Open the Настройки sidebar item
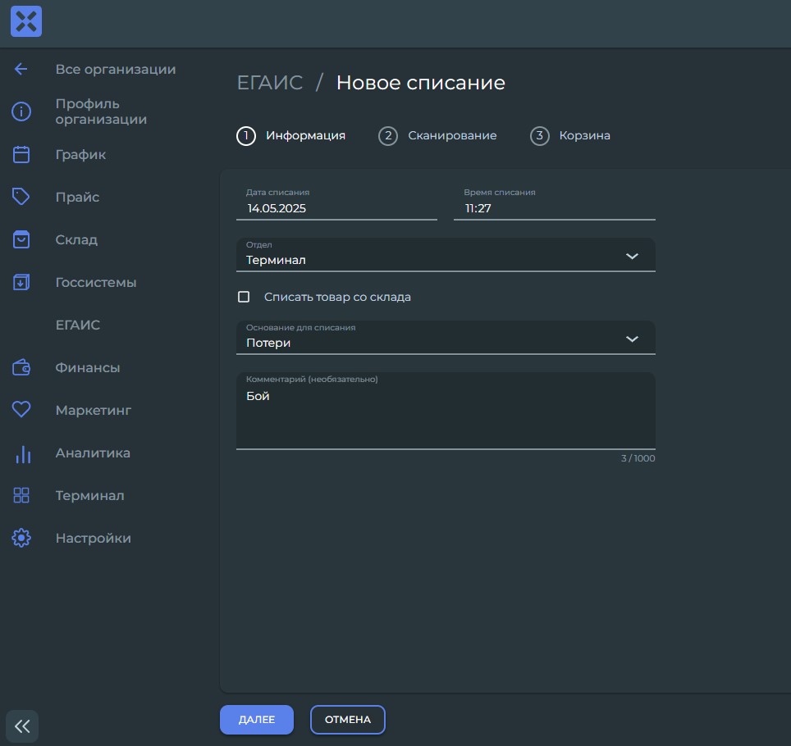Viewport: 791px width, 746px height. pos(94,539)
